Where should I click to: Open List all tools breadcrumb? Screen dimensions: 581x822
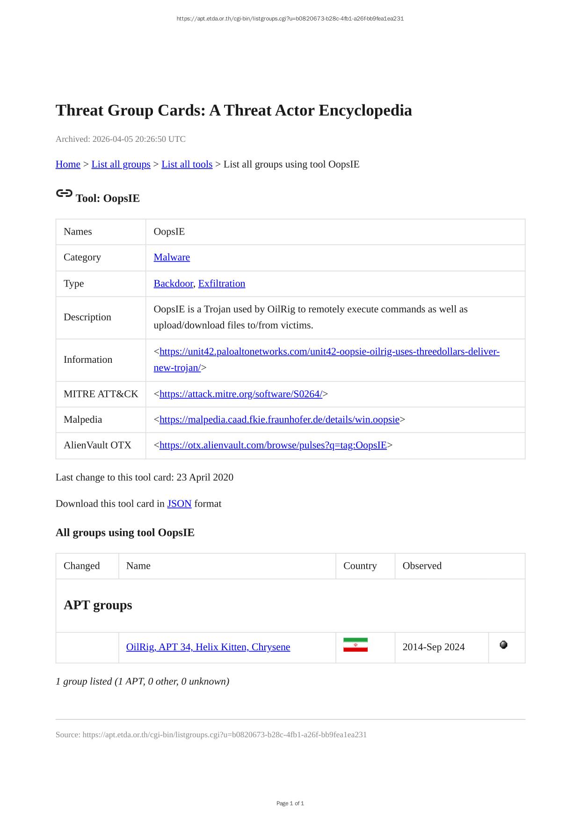point(187,164)
